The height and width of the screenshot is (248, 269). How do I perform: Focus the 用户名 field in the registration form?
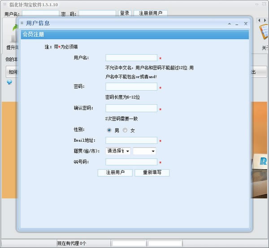[x=131, y=58]
